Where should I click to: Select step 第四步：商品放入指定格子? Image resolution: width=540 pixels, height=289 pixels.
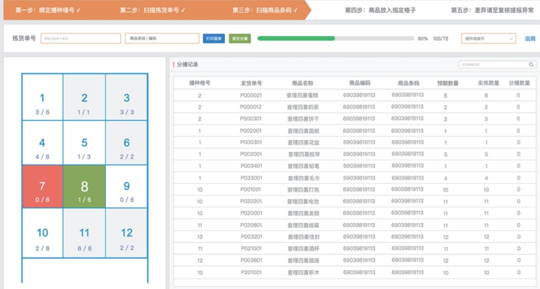pyautogui.click(x=380, y=10)
